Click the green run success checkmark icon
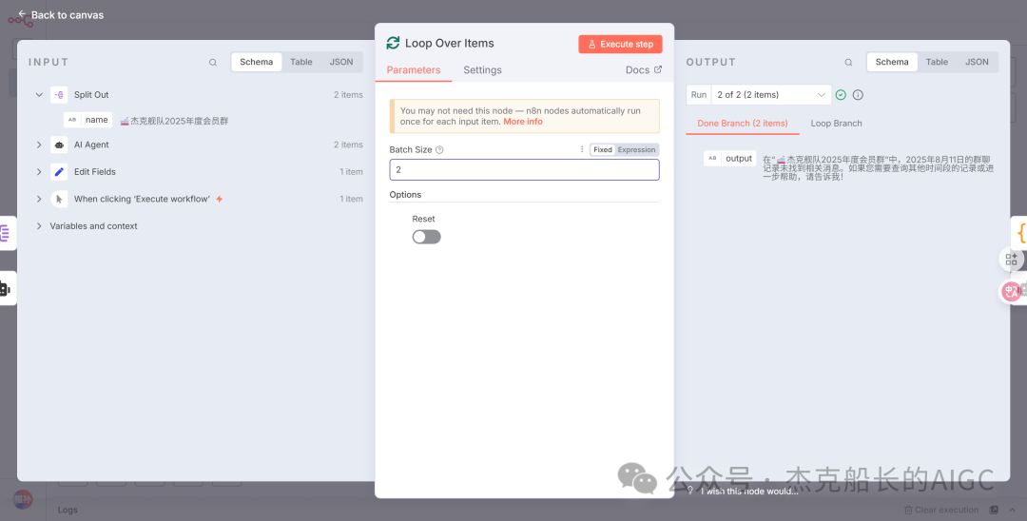This screenshot has height=521, width=1027. click(x=841, y=95)
